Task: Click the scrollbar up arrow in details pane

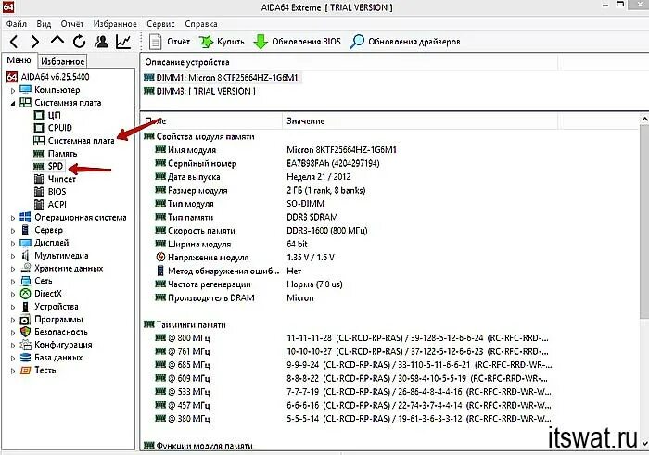Action: point(644,120)
